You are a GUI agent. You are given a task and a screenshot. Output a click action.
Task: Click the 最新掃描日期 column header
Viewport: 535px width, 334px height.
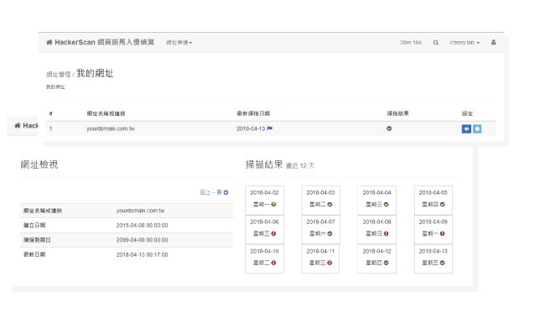[253, 113]
